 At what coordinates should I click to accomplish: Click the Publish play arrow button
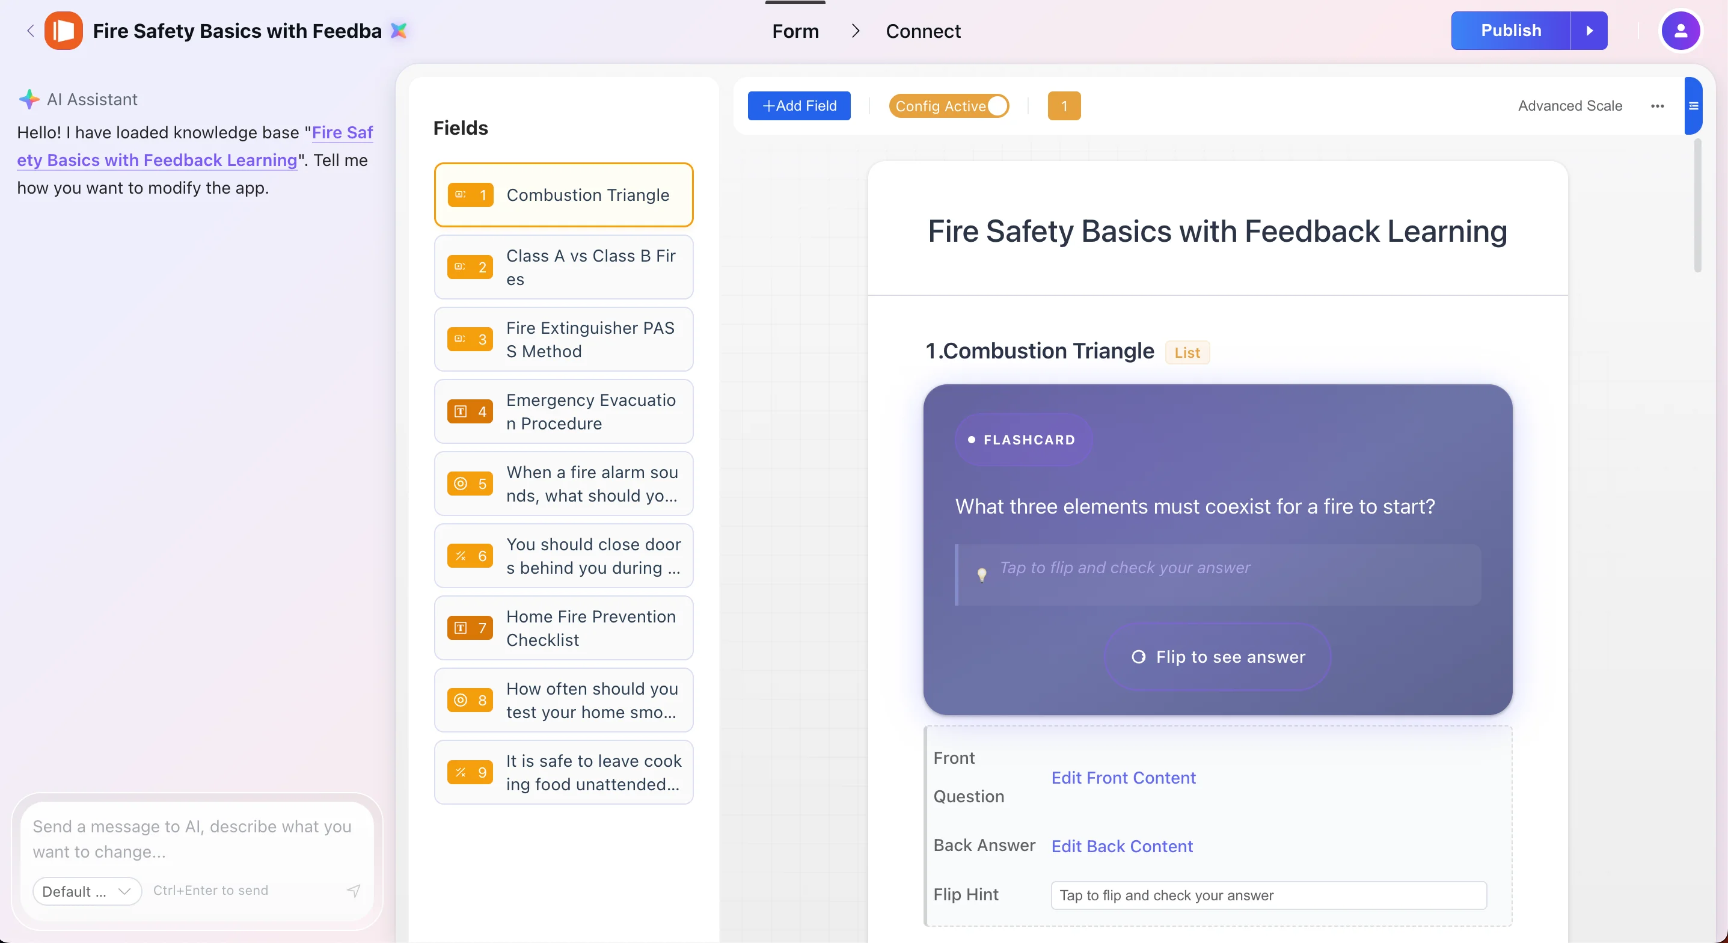coord(1589,31)
